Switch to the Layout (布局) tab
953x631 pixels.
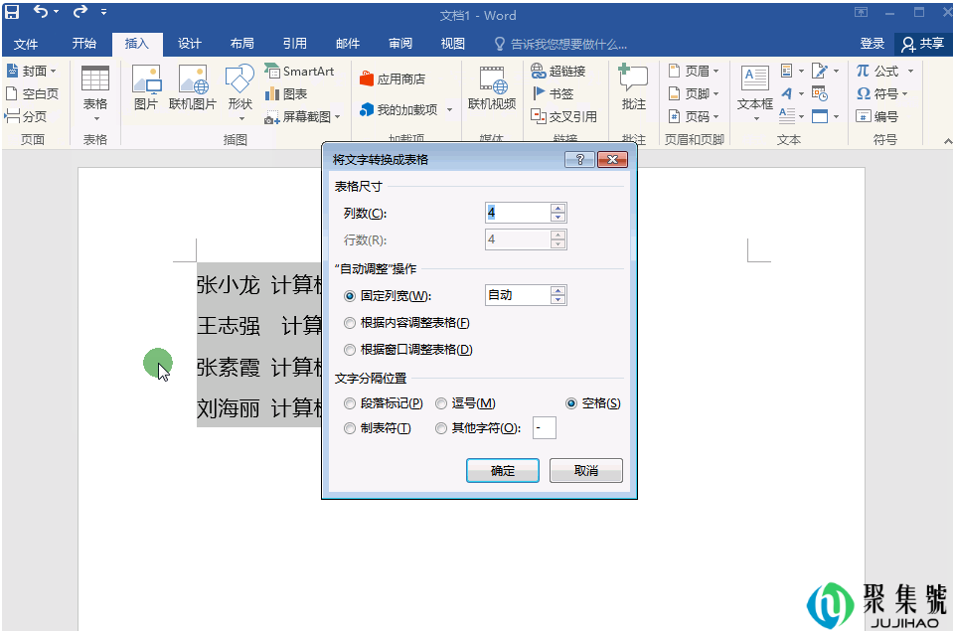[241, 44]
